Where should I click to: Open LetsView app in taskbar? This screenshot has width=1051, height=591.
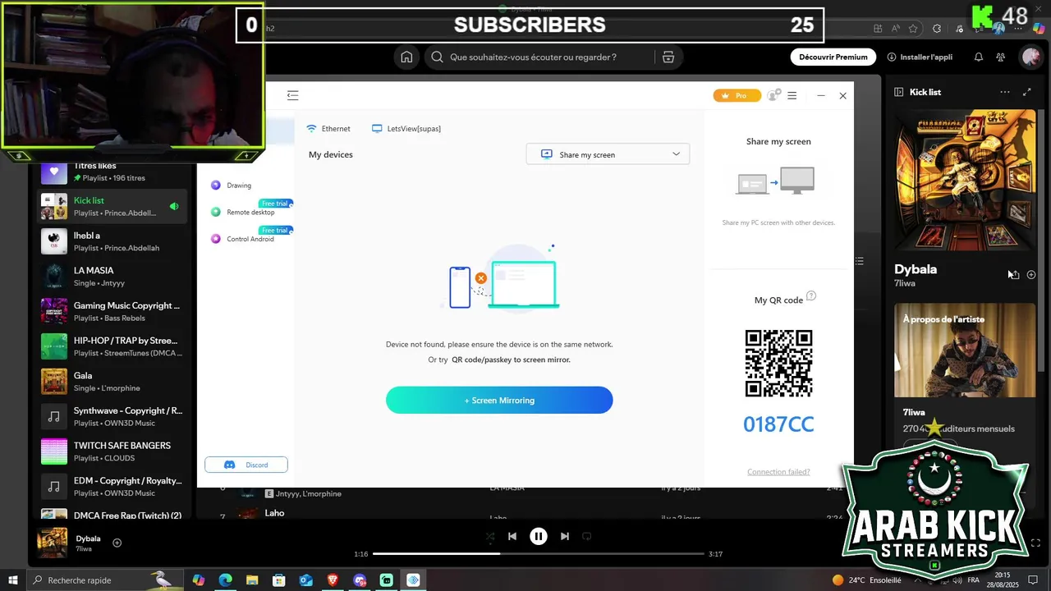(x=413, y=580)
